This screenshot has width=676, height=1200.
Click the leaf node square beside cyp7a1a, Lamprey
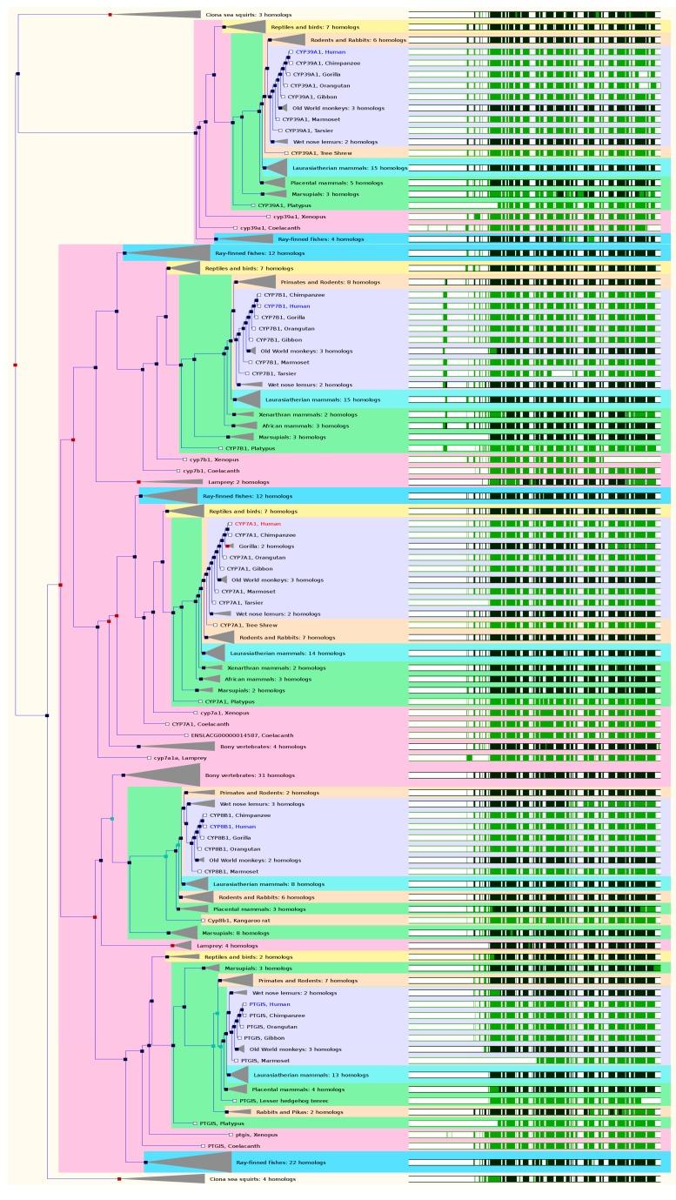pos(149,758)
